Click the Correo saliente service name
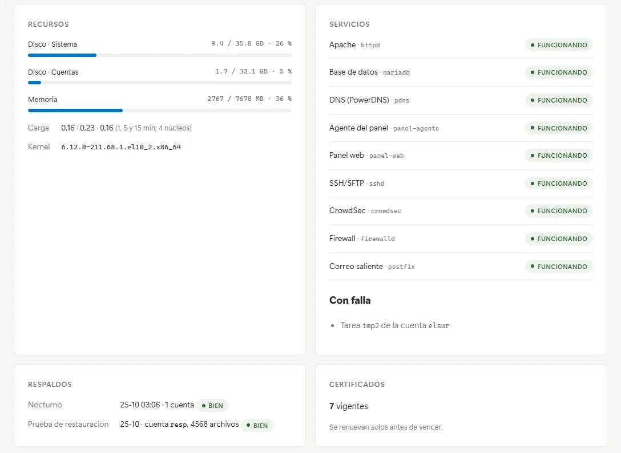 356,266
